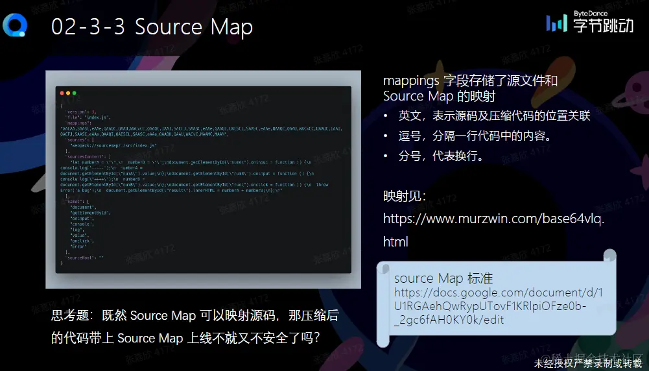Click the "sourceRoot" line in code

84,257
